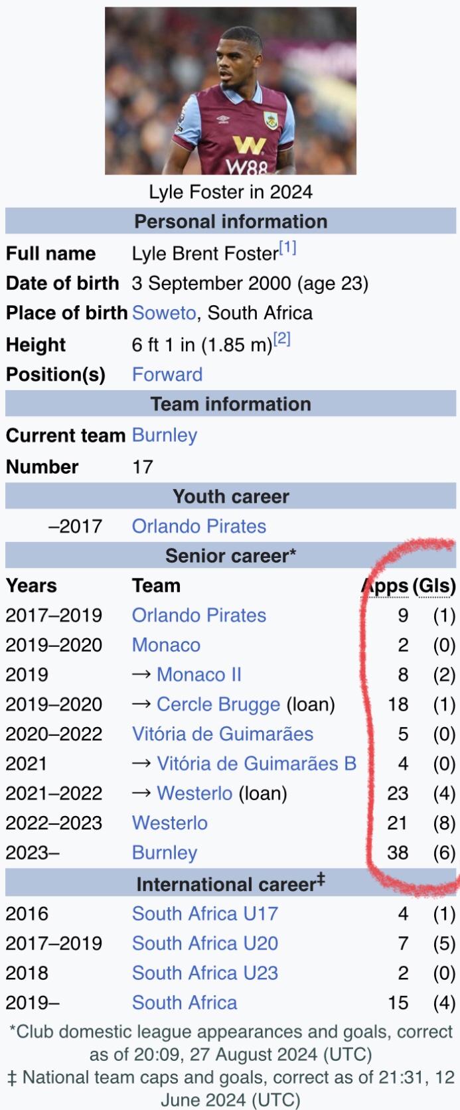
Task: Open Burnley link under Current team
Action: pos(165,436)
